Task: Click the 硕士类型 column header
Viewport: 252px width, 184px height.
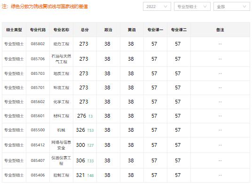Action: point(14,30)
